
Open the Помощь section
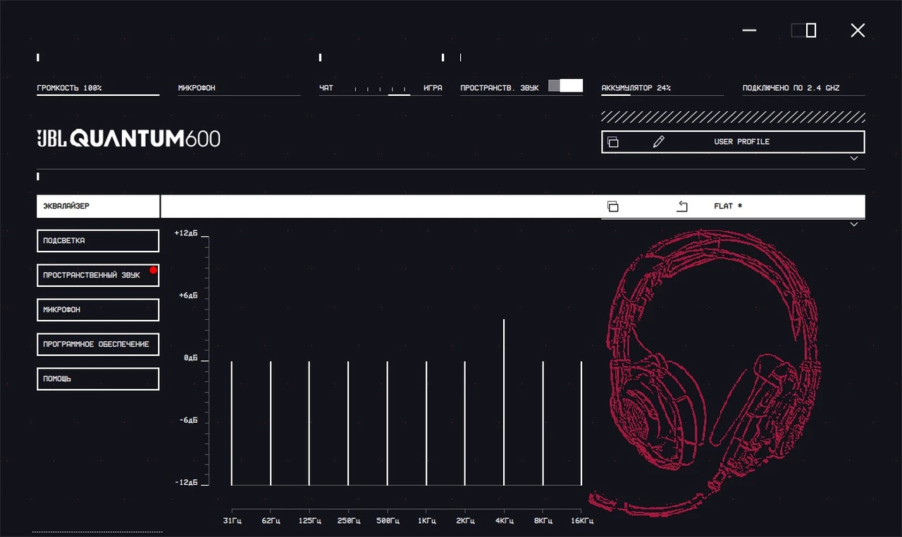click(x=98, y=379)
